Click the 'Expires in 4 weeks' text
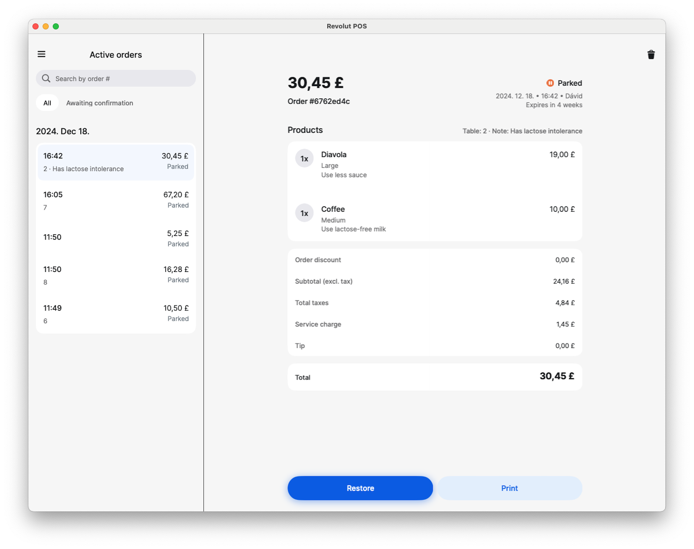The height and width of the screenshot is (549, 694). 554,105
